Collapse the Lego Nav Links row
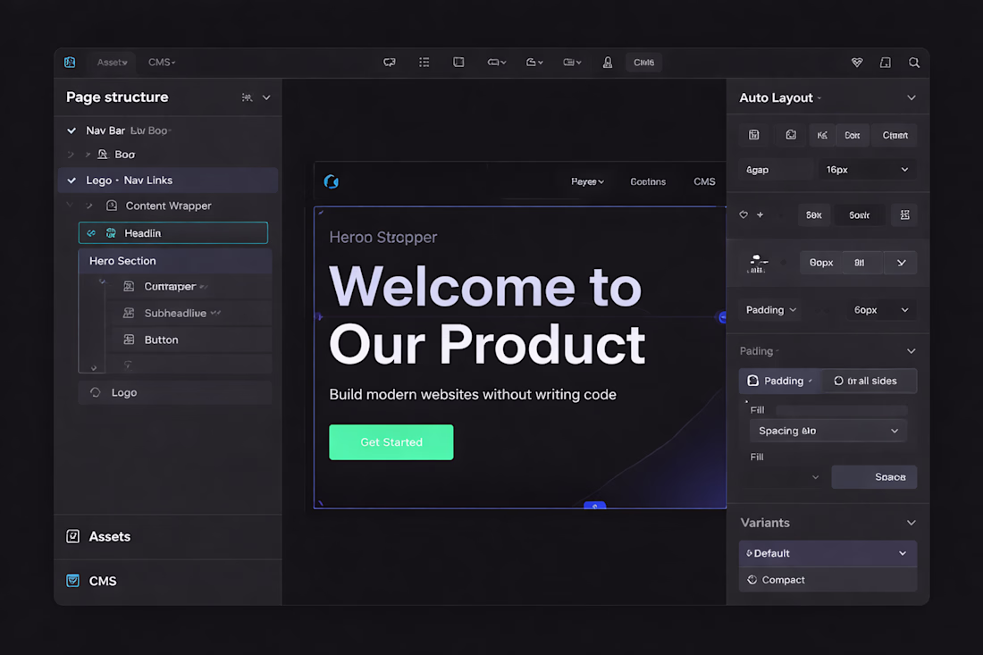The image size is (983, 655). pos(71,181)
